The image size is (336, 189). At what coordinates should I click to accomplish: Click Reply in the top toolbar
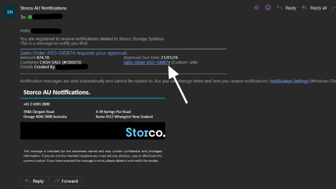point(287,8)
